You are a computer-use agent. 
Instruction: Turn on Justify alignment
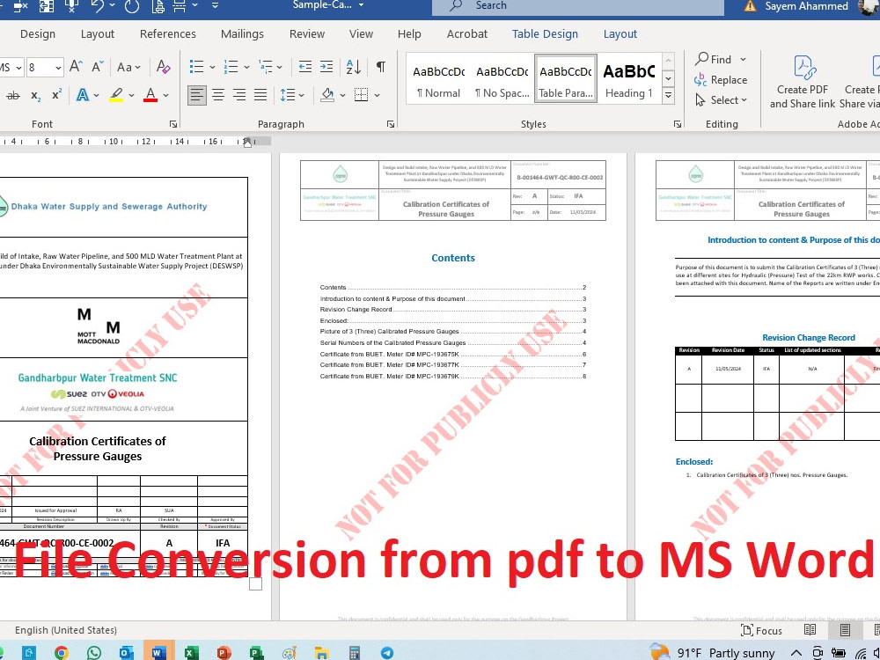tap(260, 95)
